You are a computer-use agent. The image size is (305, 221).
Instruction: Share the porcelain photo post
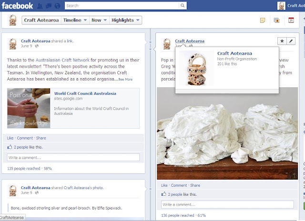195,185
